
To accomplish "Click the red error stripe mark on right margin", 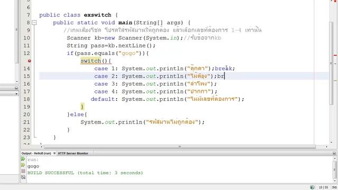I will point(335,55).
